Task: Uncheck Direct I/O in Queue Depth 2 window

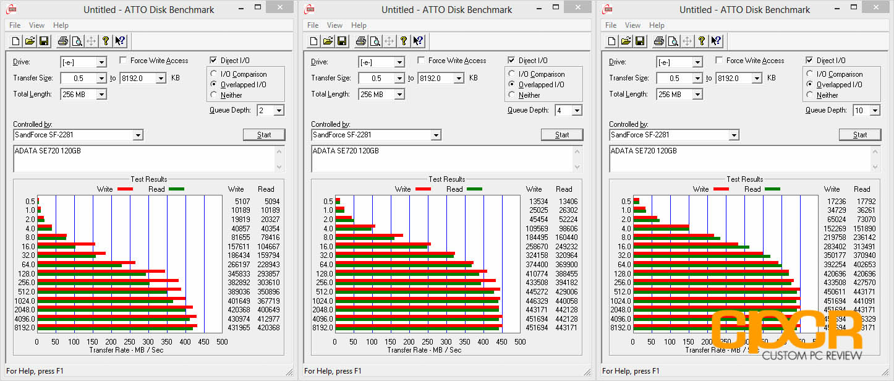Action: (214, 61)
